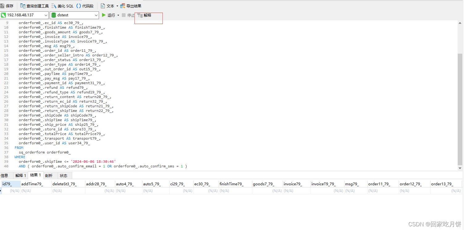Click the id79_ column header

[x=11, y=184]
